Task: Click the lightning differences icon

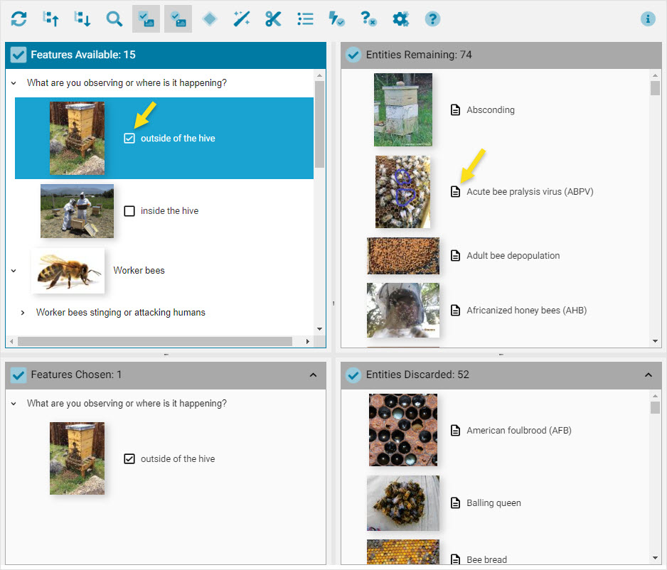Action: [336, 18]
